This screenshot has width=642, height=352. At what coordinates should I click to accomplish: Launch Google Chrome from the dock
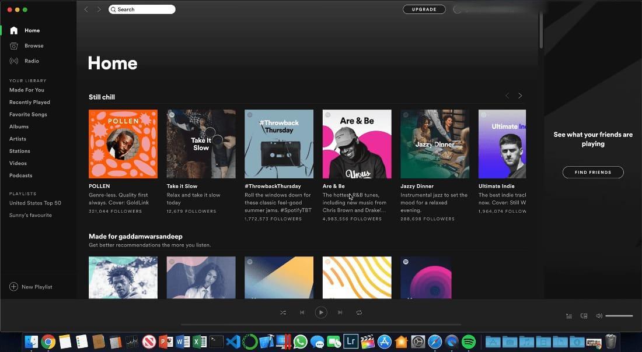tap(48, 342)
